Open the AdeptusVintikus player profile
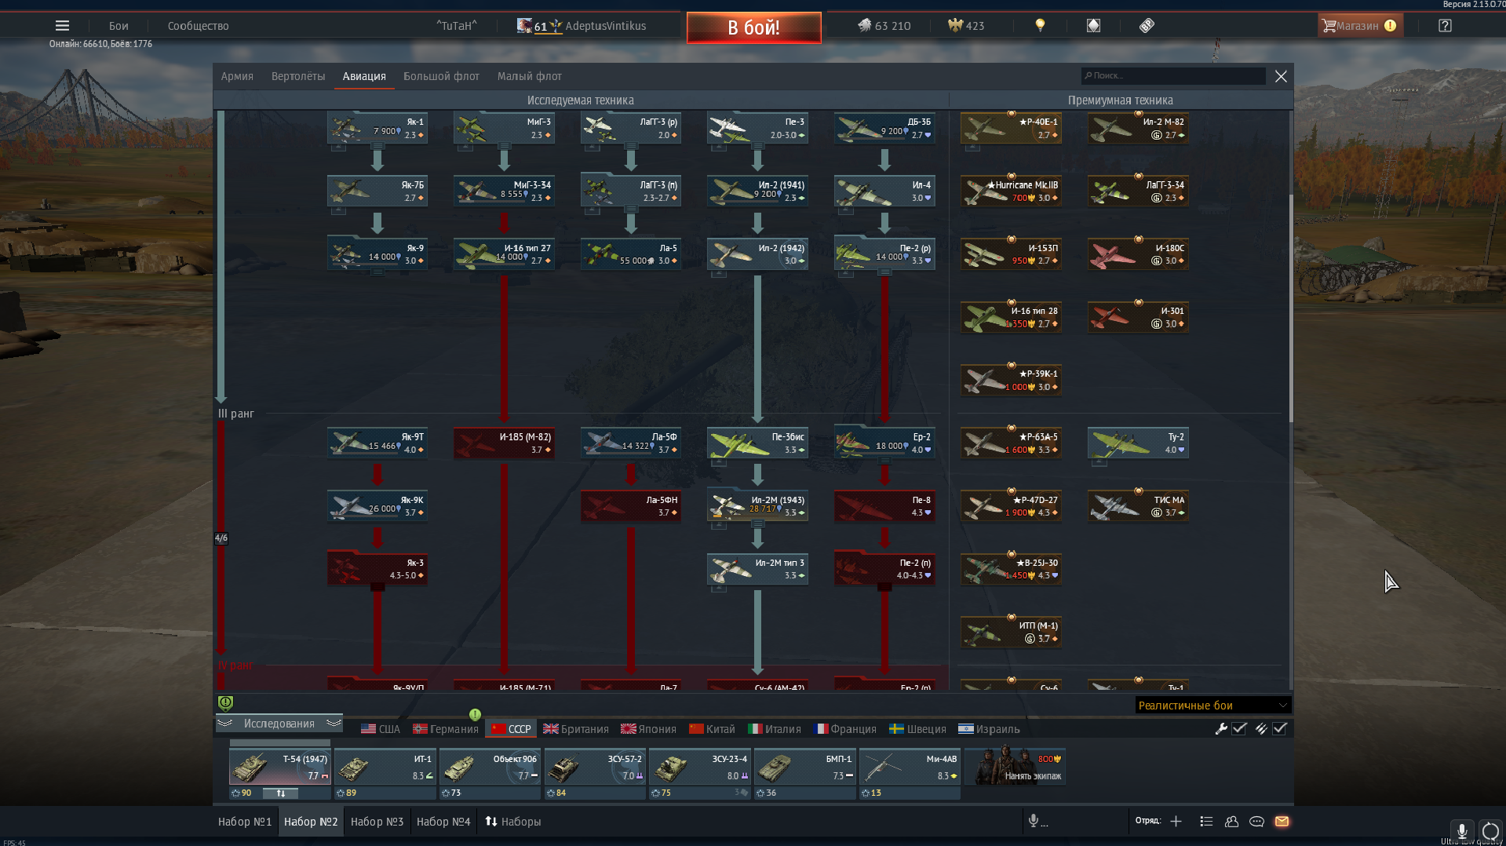Image resolution: width=1506 pixels, height=846 pixels. [605, 26]
